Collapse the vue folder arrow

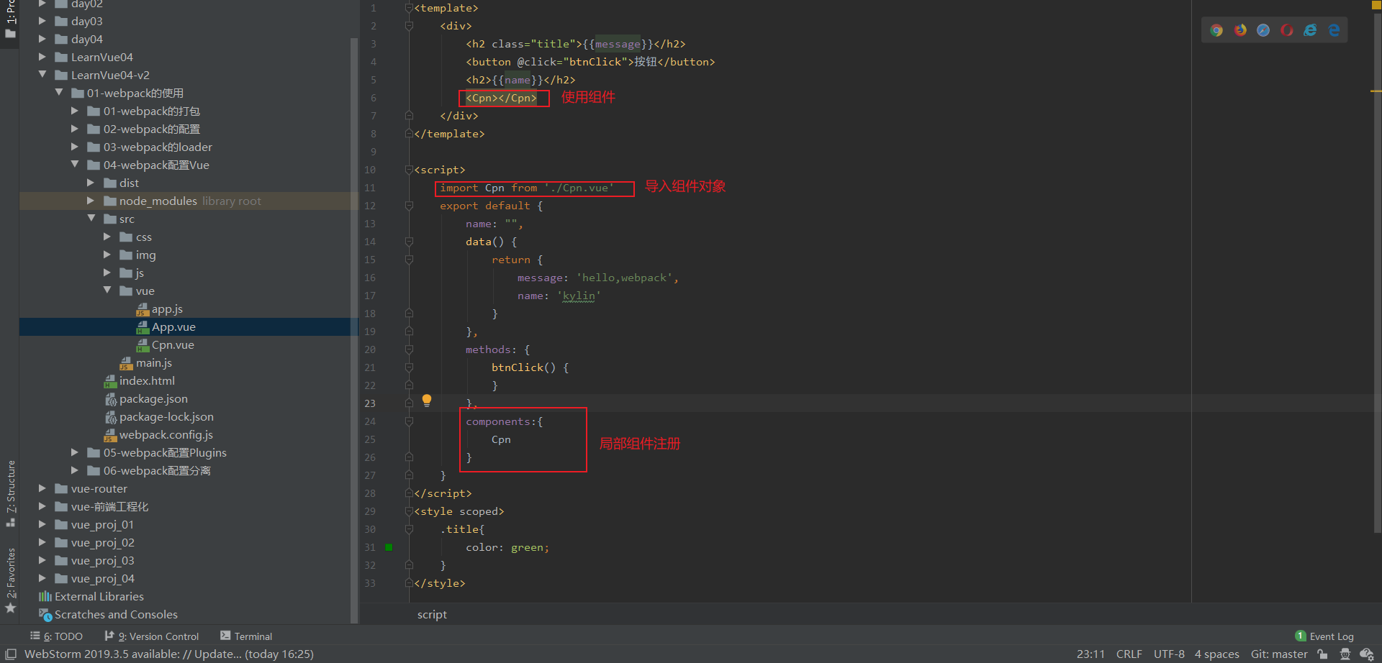click(107, 290)
